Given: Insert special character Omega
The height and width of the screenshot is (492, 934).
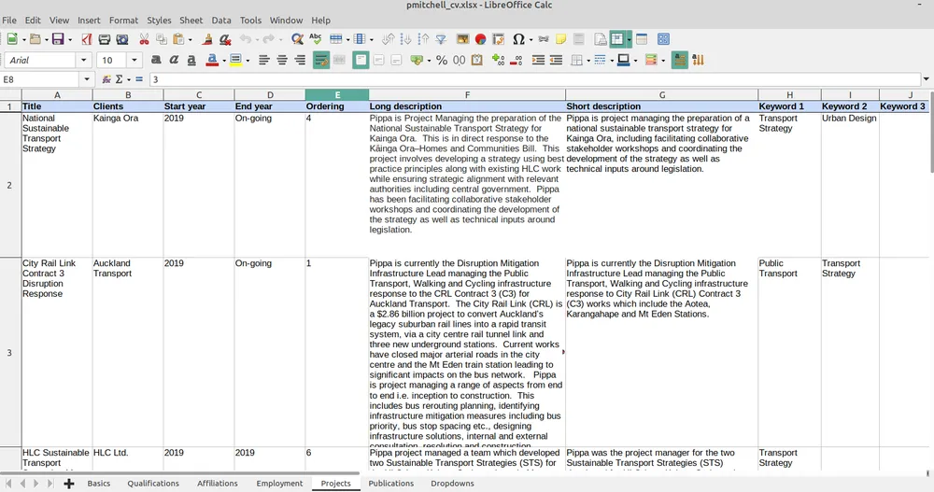Looking at the screenshot, I should (518, 39).
